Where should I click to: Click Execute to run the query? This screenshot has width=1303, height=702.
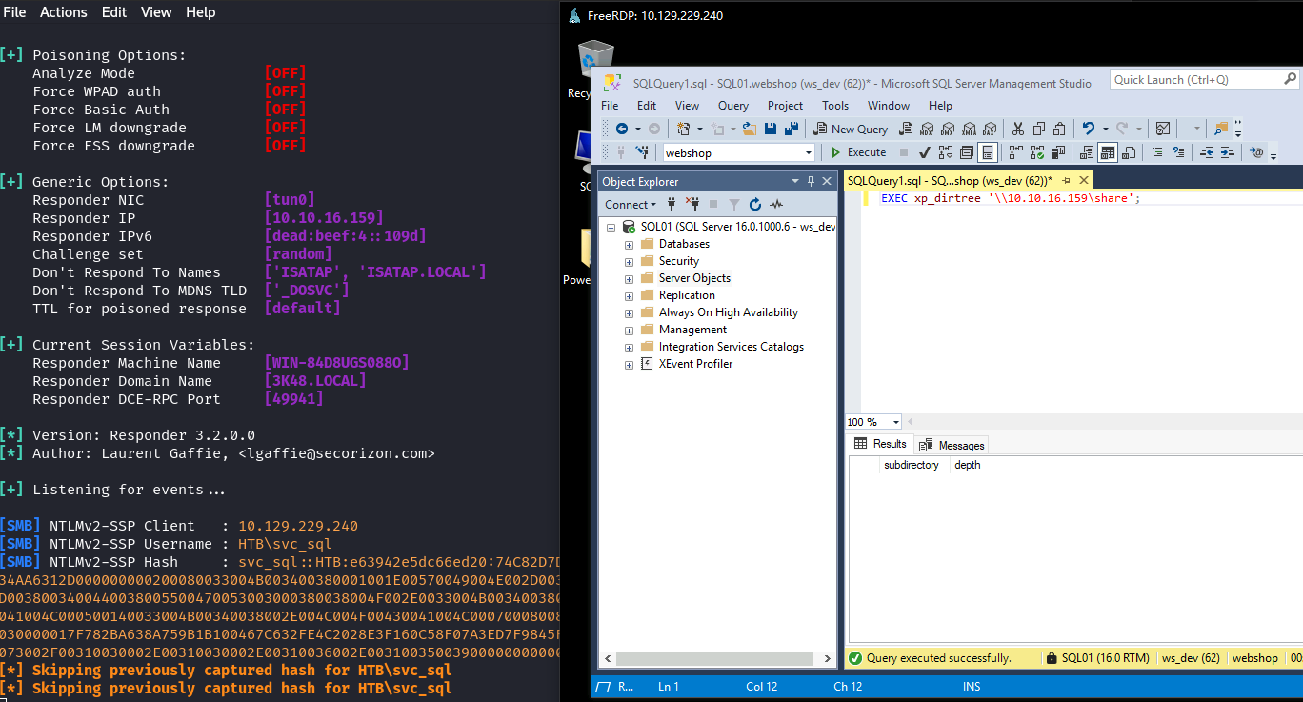(x=858, y=152)
